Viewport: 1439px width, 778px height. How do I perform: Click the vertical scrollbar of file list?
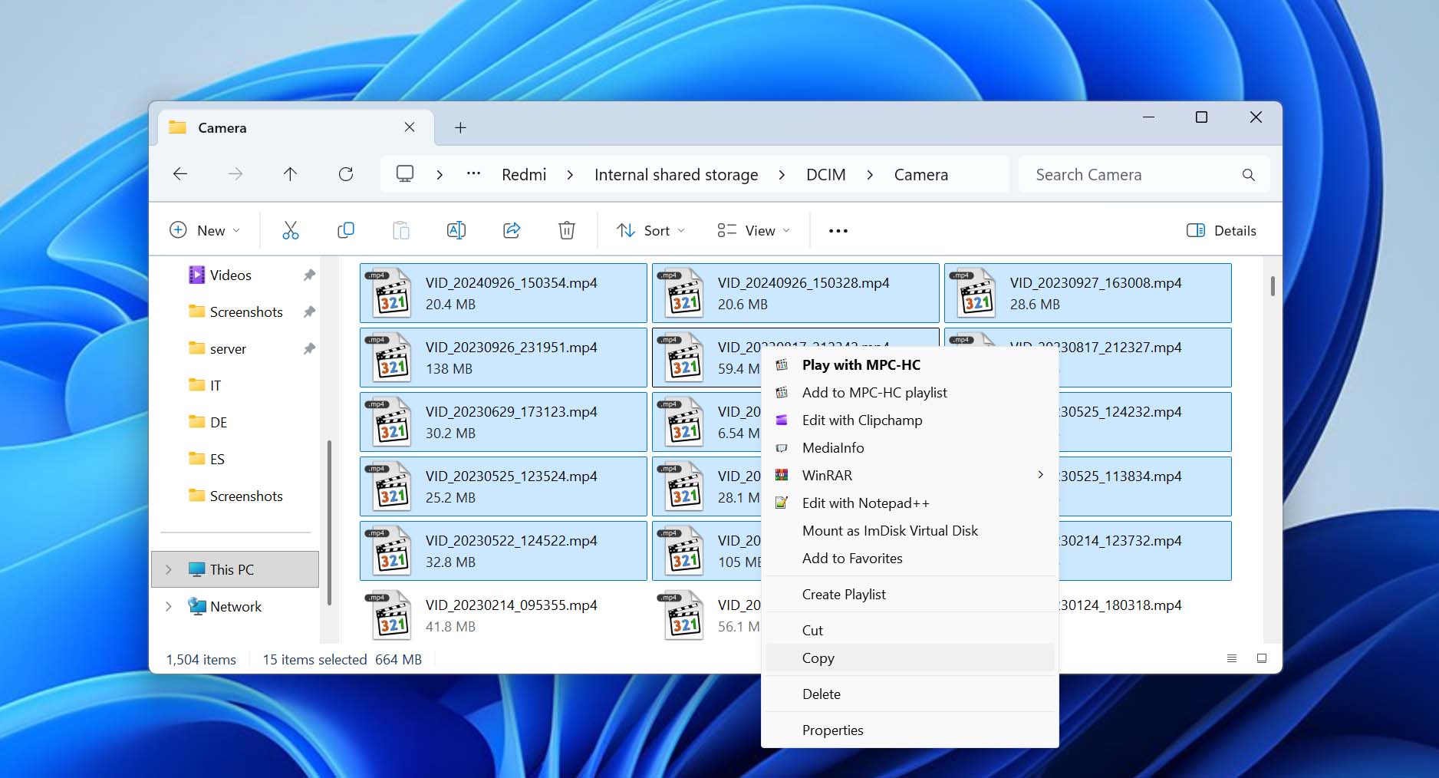click(1273, 286)
